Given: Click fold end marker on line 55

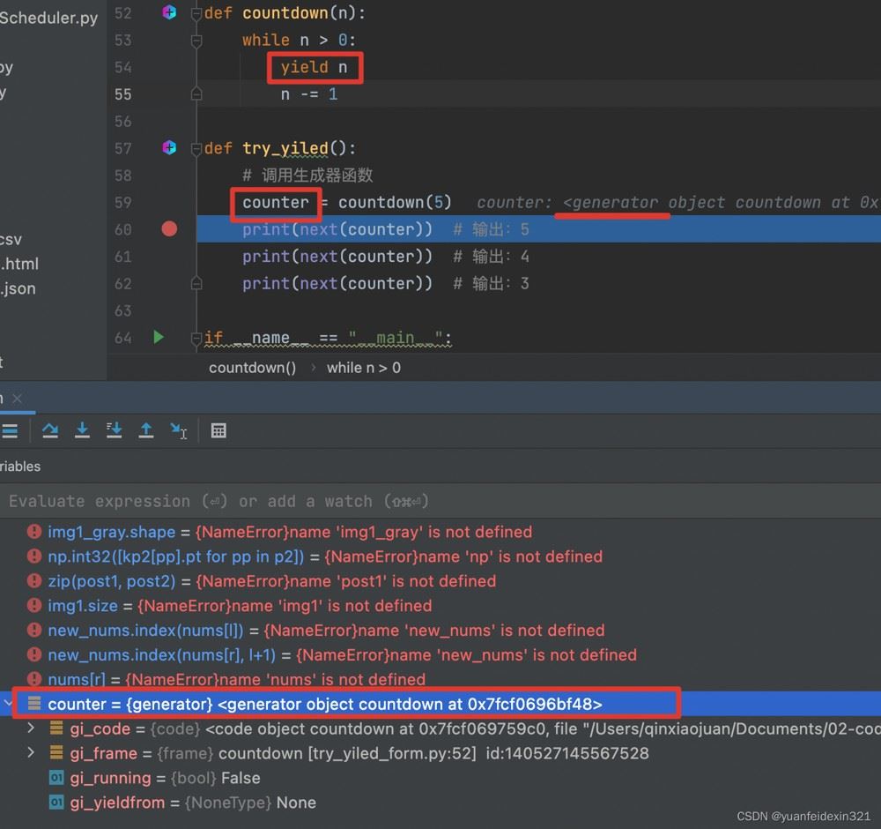Looking at the screenshot, I should (x=196, y=93).
